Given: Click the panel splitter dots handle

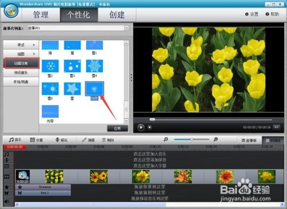Looking at the screenshot, I should (x=131, y=78).
